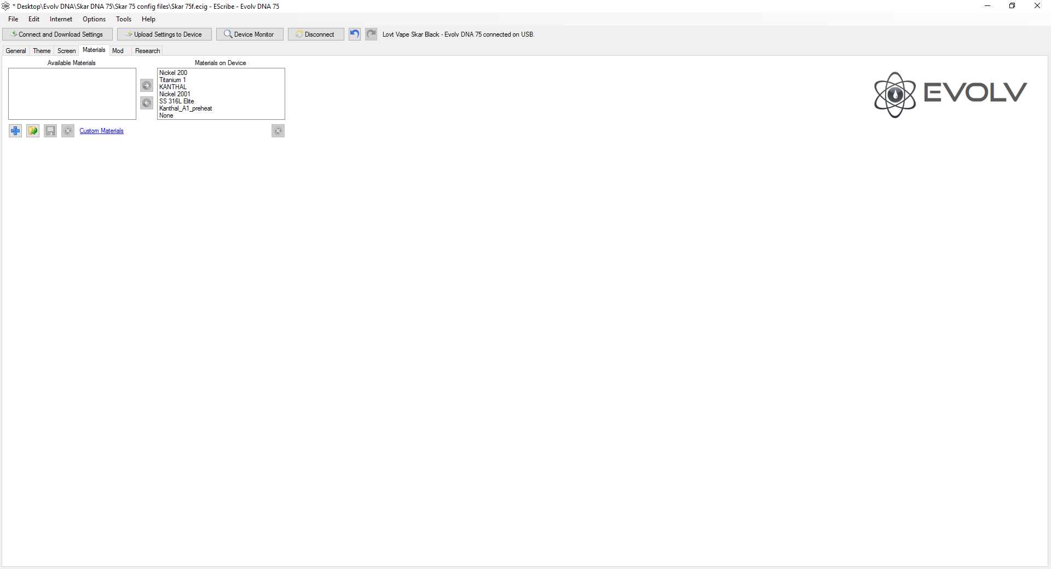The width and height of the screenshot is (1051, 569).
Task: Click the left arrow to remove material from device
Action: click(x=147, y=103)
